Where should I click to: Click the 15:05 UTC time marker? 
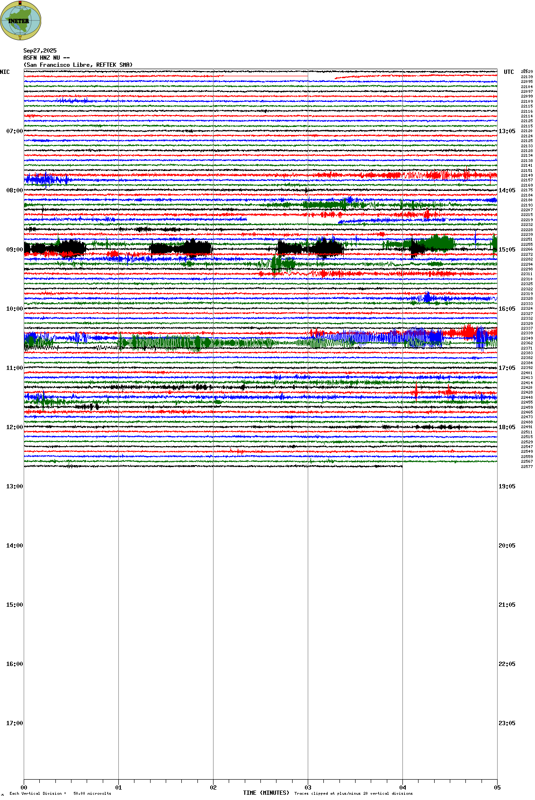click(x=507, y=250)
